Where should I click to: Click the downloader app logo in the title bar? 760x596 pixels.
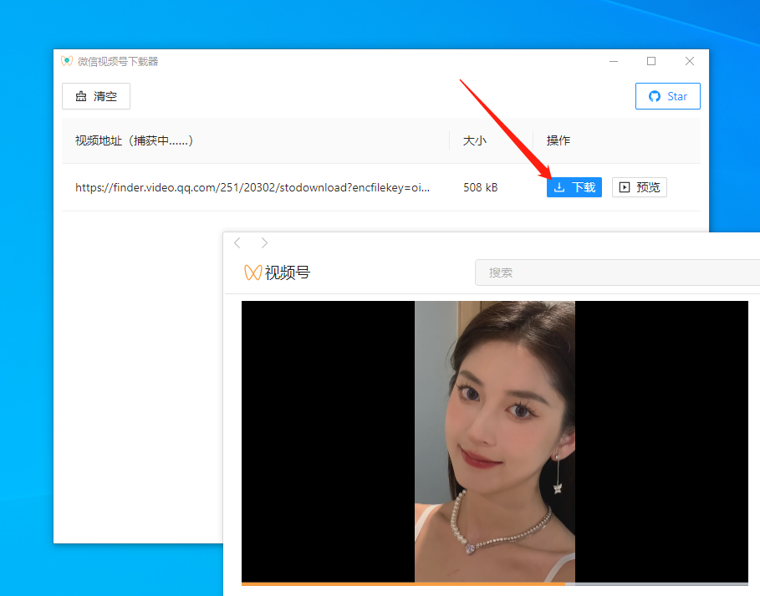click(67, 60)
